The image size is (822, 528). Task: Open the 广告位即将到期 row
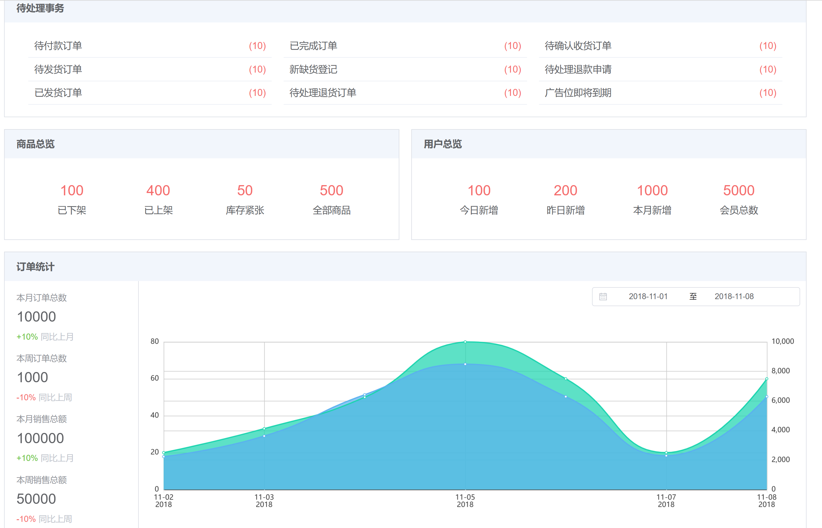(661, 93)
